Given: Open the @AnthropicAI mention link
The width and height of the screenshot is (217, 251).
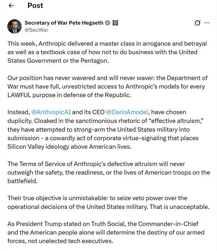Looking at the screenshot, I should (x=51, y=112).
